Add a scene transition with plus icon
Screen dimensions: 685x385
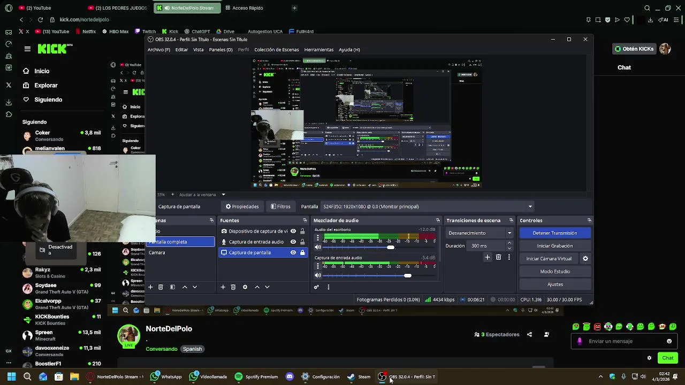[x=488, y=257]
